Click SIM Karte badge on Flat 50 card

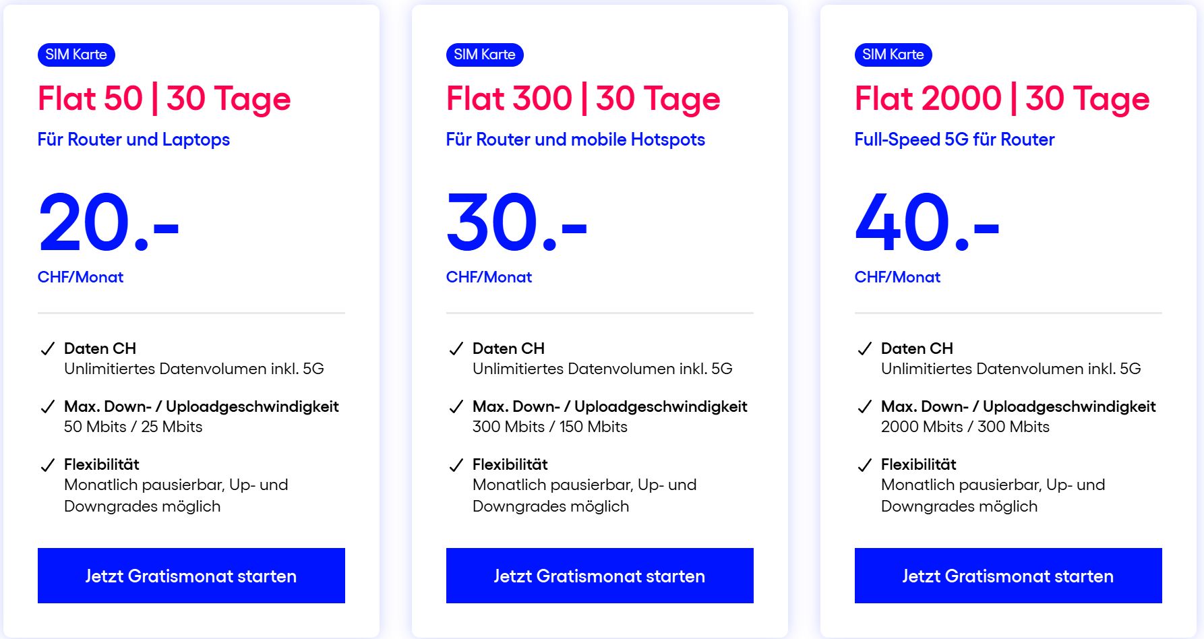76,55
